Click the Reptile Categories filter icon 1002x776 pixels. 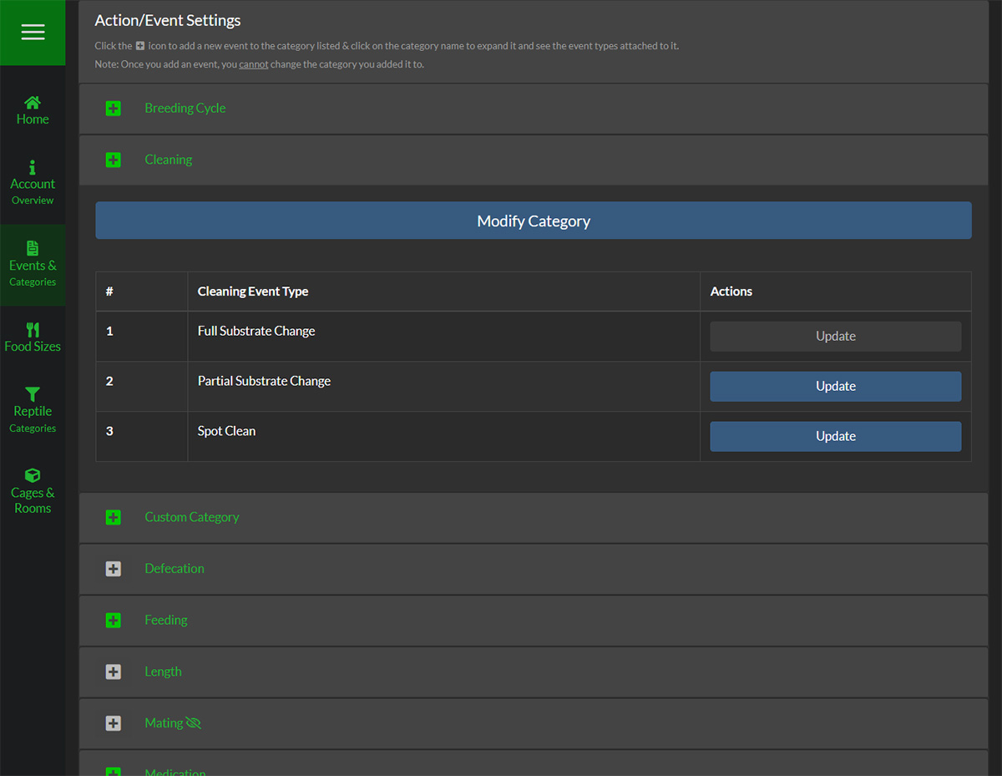pos(33,393)
